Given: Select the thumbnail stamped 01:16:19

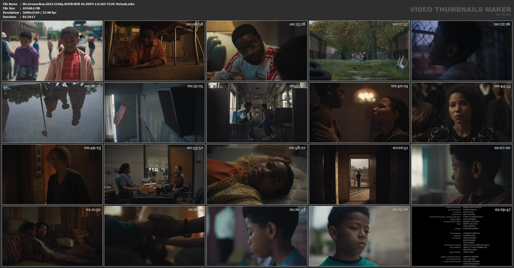Looking at the screenshot, I should [155, 236].
